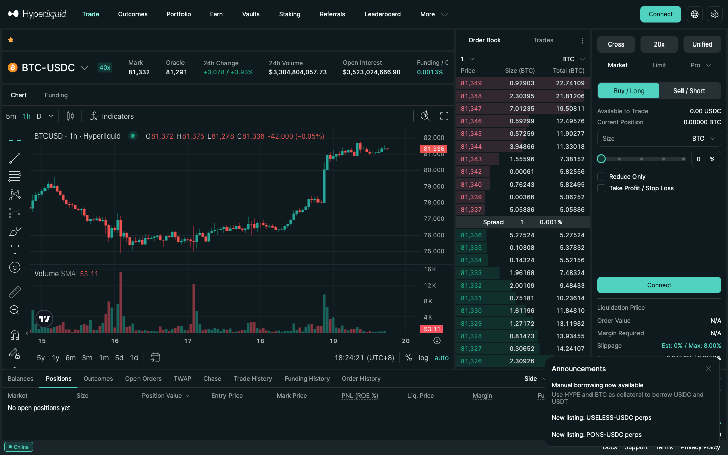The height and width of the screenshot is (455, 728).
Task: Select the brush drawing tool
Action: [x=15, y=231]
